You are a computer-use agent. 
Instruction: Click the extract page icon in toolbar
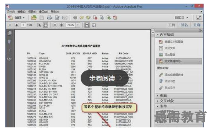click(x=102, y=18)
